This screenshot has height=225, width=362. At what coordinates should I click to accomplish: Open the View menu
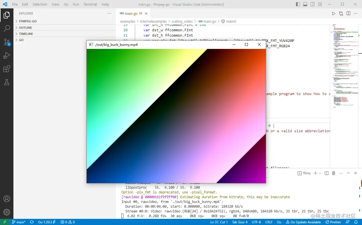(x=55, y=4)
